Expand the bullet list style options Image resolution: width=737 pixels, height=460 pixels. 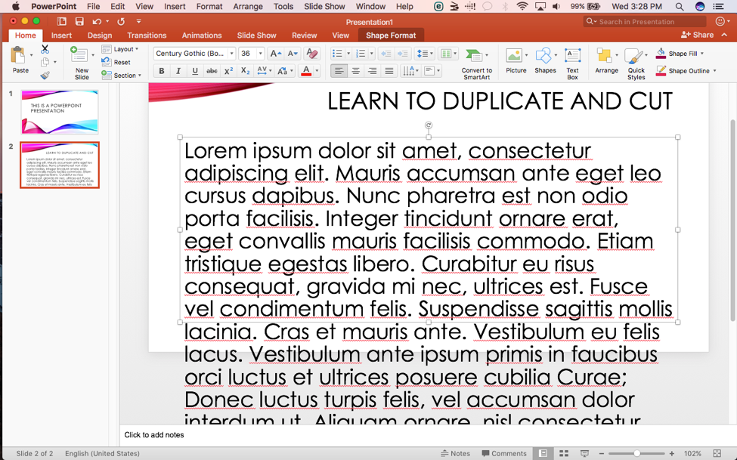348,52
